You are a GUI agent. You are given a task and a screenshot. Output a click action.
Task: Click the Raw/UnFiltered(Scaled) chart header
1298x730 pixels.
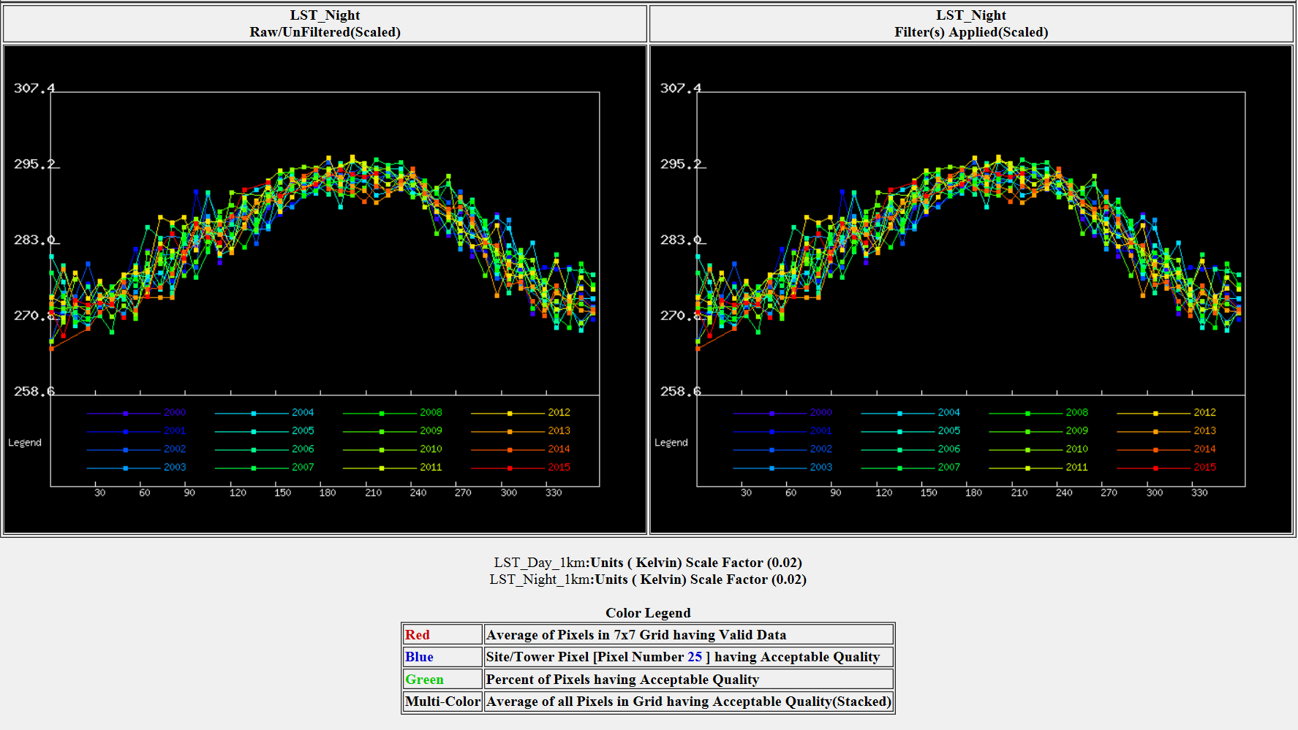(x=325, y=32)
